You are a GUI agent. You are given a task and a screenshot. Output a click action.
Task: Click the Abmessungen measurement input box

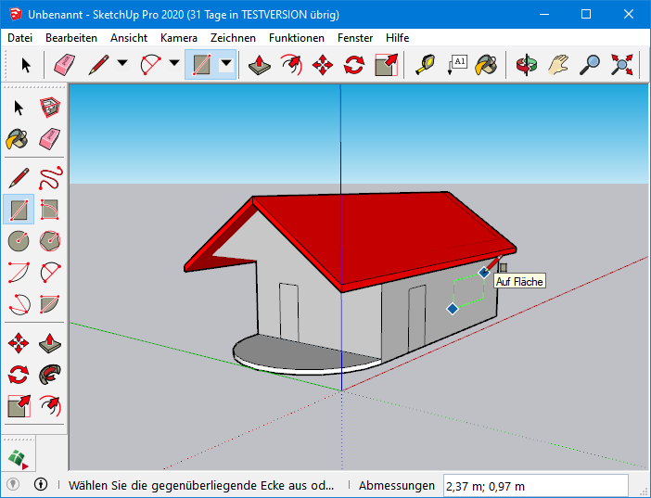pos(535,485)
